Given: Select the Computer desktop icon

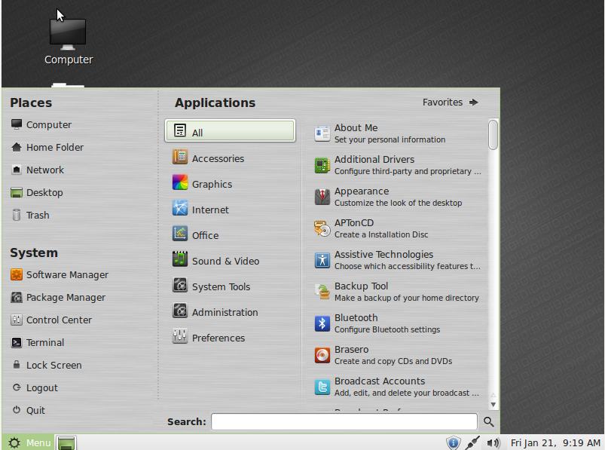Looking at the screenshot, I should pyautogui.click(x=68, y=41).
